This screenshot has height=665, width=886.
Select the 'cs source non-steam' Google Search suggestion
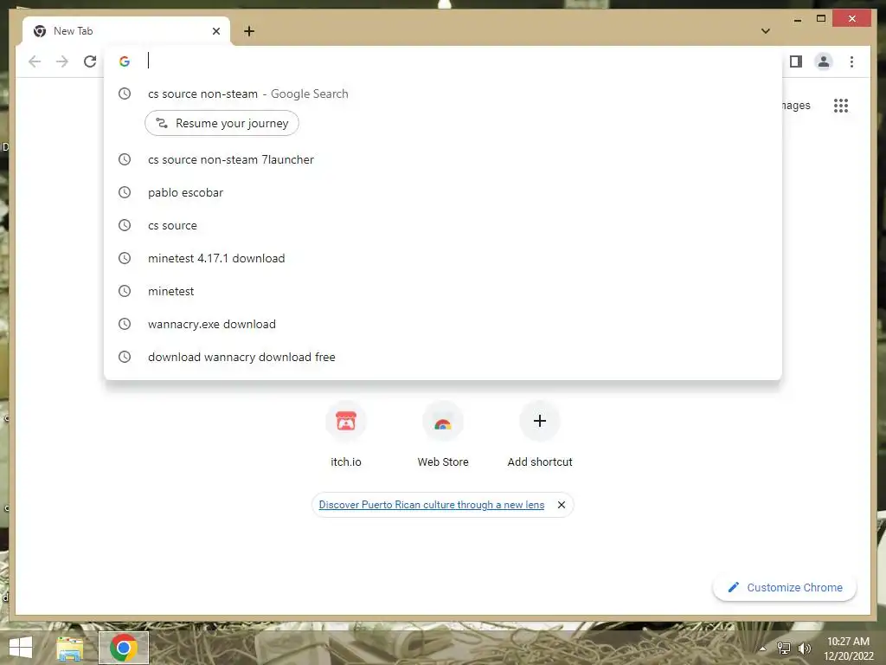tap(442, 94)
